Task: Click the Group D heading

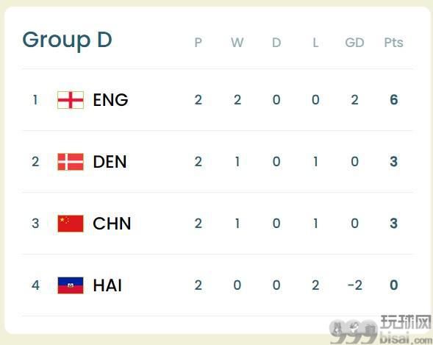Action: pyautogui.click(x=67, y=40)
